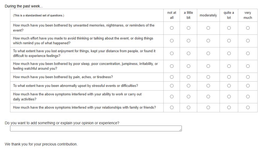264x151 pixels.
Task: Mark 'a little bit' for poor sleep question
Action: (188, 66)
